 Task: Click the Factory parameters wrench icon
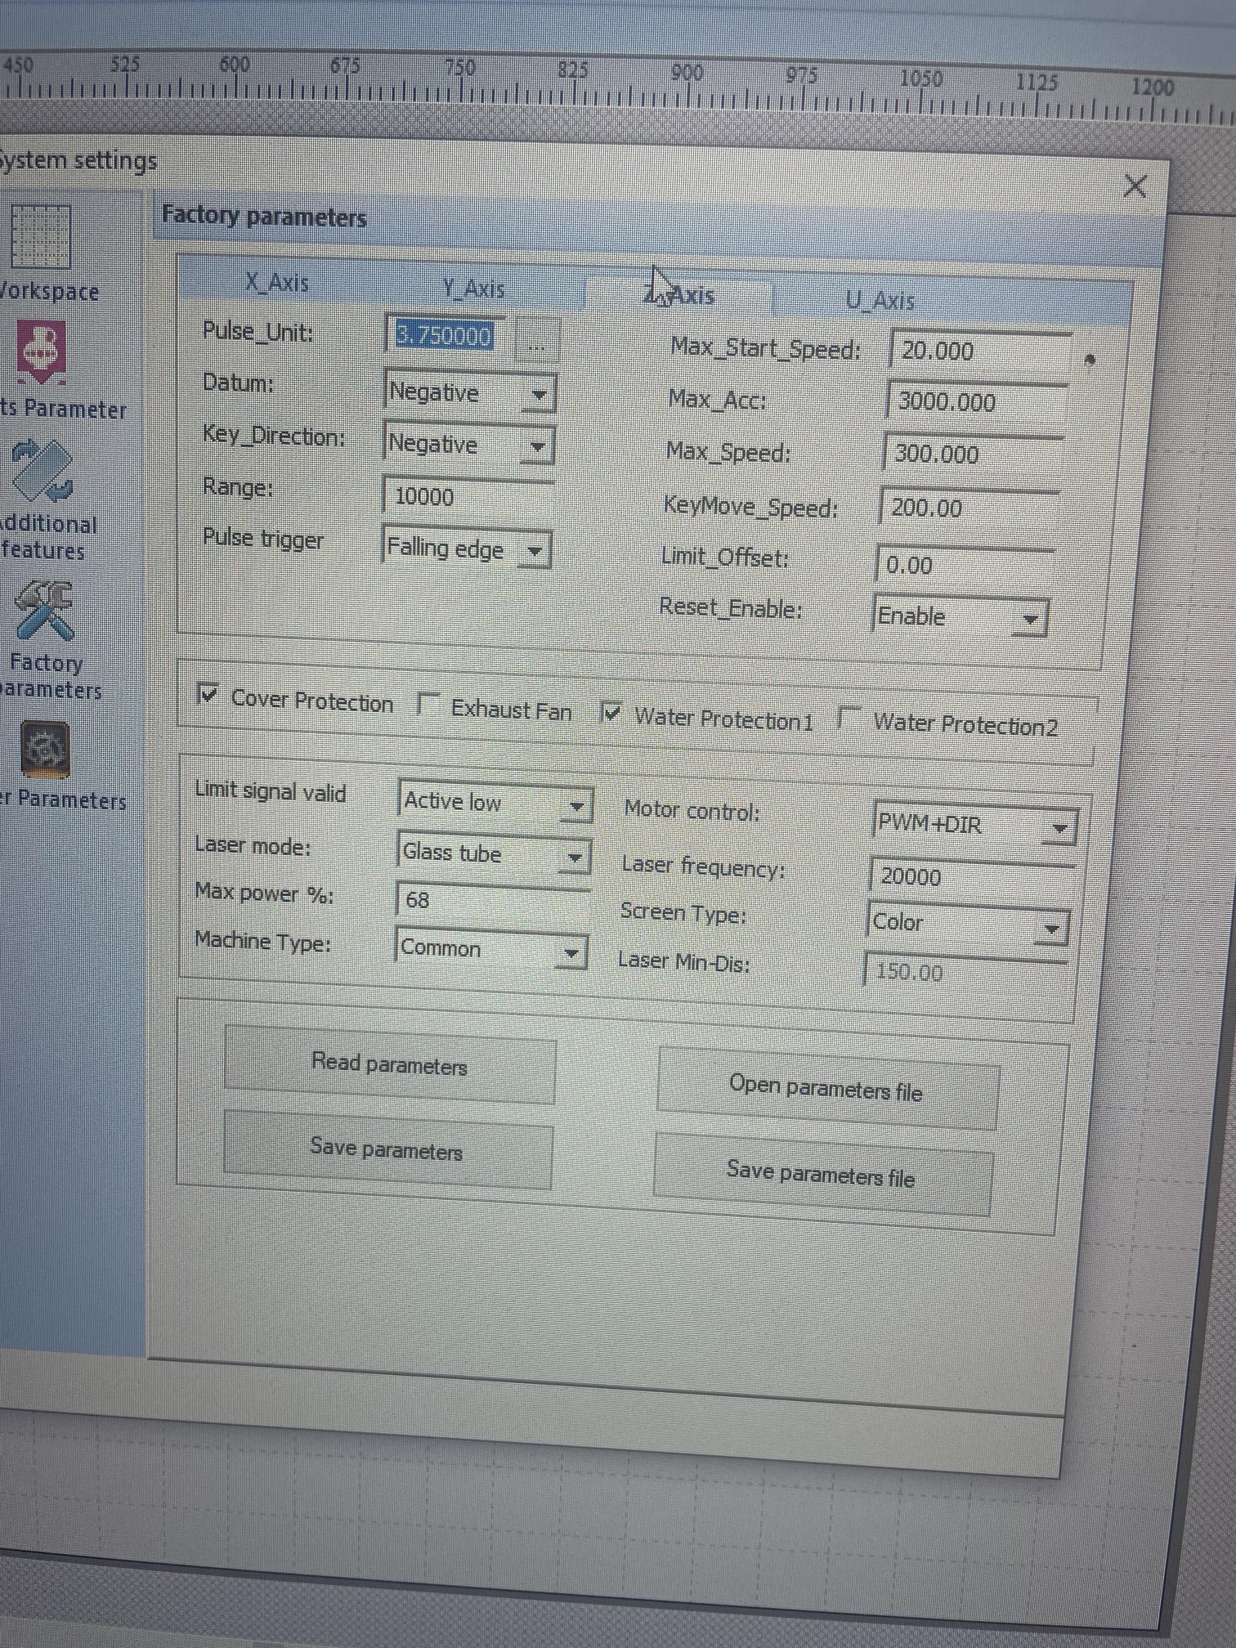coord(44,611)
